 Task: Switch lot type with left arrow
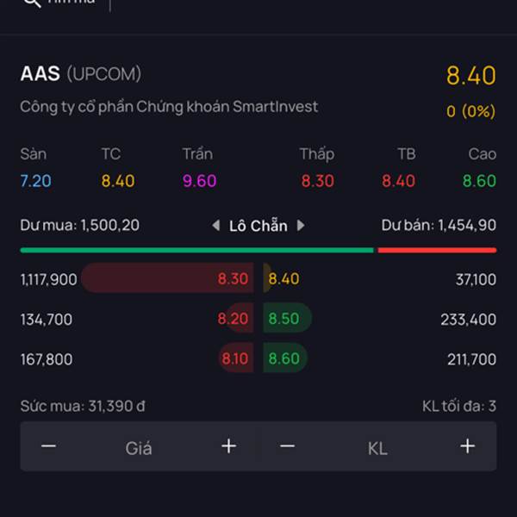pos(216,226)
